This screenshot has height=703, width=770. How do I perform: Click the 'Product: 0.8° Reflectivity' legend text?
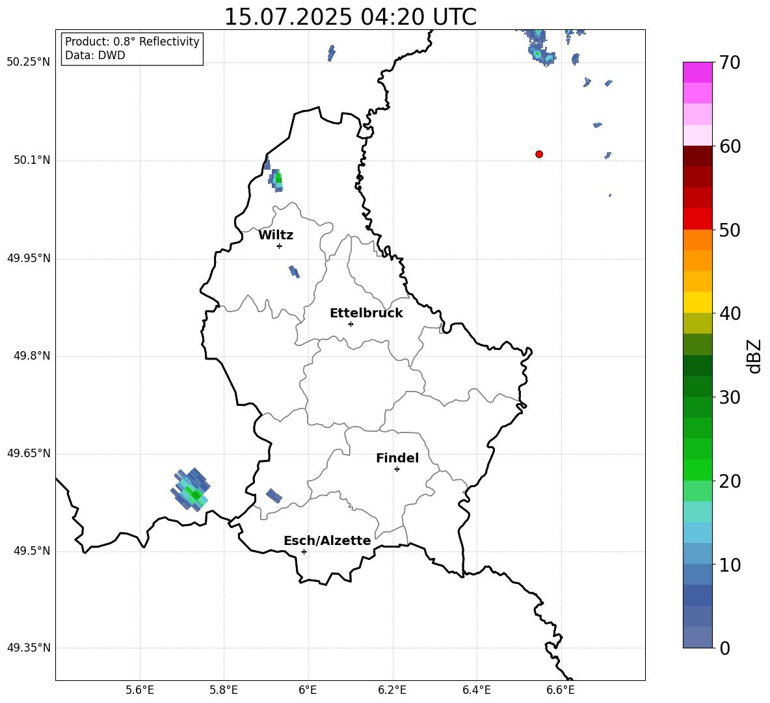132,42
